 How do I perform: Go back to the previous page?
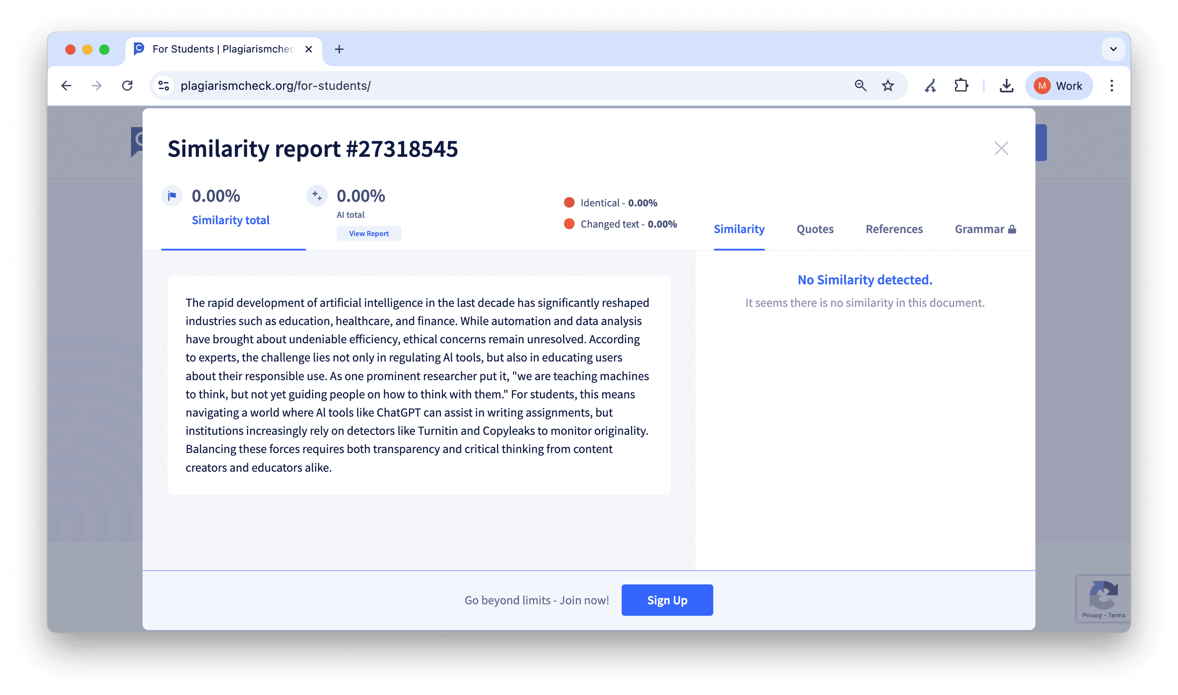click(67, 86)
